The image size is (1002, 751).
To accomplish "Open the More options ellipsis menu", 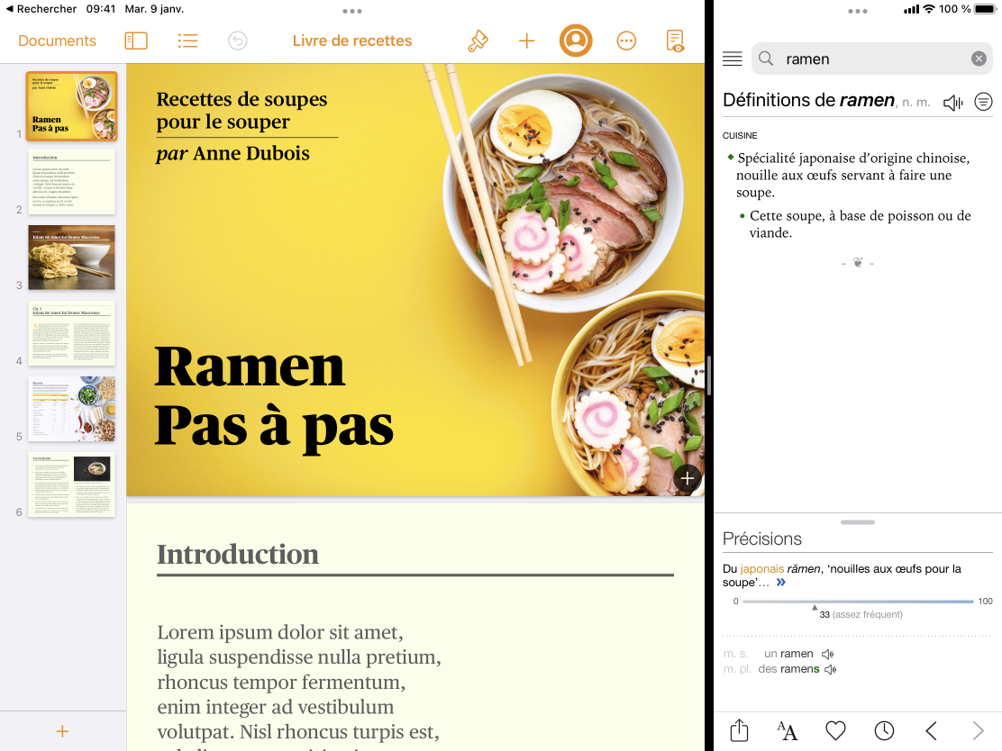I will tap(626, 41).
